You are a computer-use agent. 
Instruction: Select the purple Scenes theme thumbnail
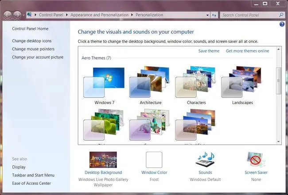(x=149, y=125)
